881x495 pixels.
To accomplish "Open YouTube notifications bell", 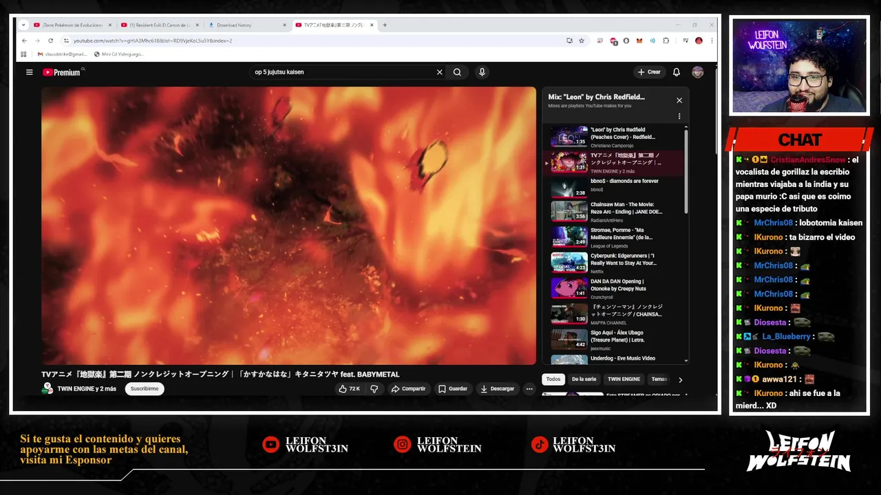I will point(677,72).
